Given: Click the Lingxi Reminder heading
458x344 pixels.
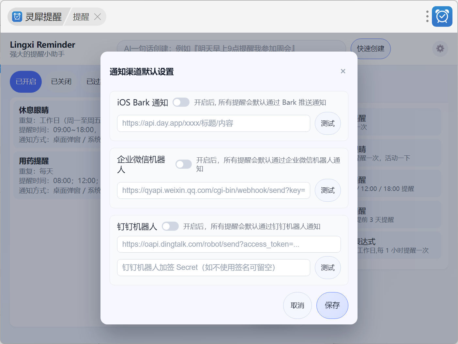Looking at the screenshot, I should 42,45.
